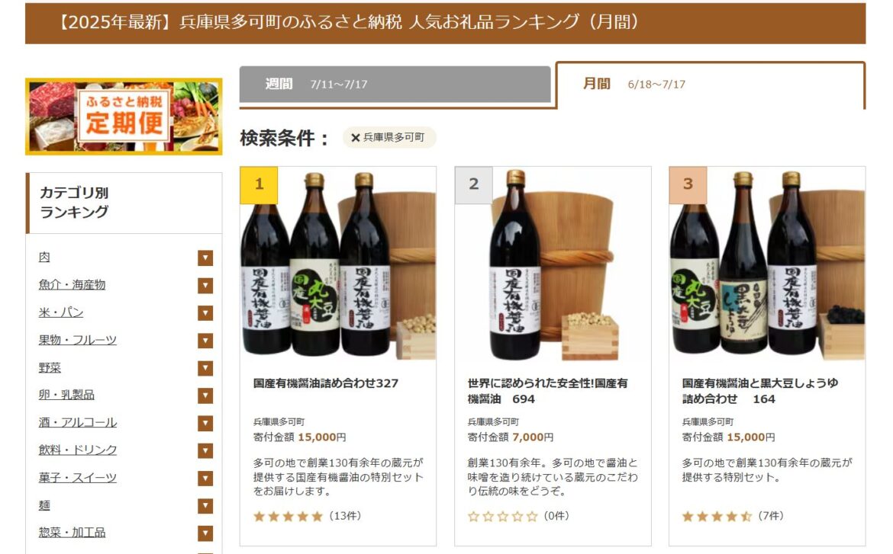893x554 pixels.
Task: Click the rank 3 product image
Action: click(x=767, y=264)
